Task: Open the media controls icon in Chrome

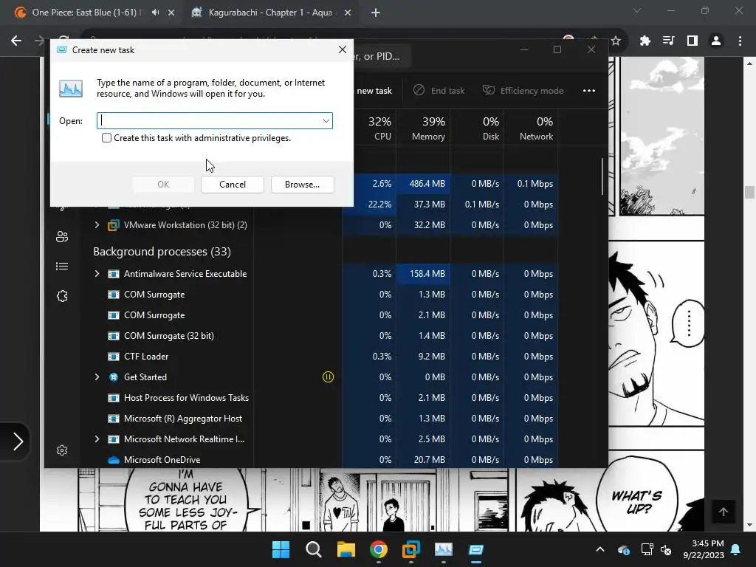Action: (x=669, y=41)
